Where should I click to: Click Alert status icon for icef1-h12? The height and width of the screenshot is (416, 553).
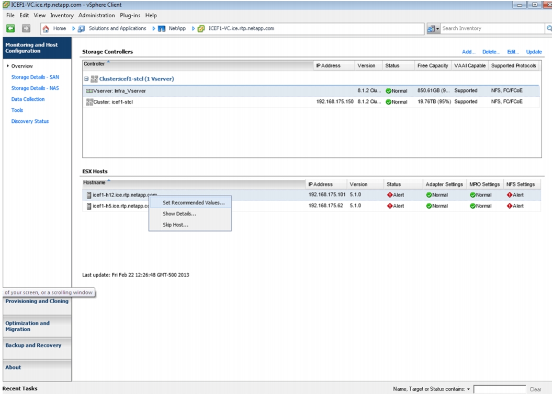(x=390, y=195)
